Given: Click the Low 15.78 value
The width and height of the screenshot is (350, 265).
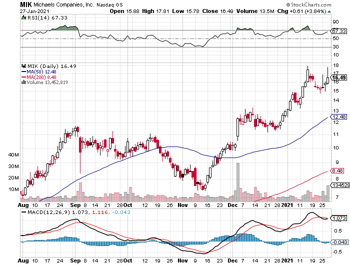Looking at the screenshot, I should (185, 11).
